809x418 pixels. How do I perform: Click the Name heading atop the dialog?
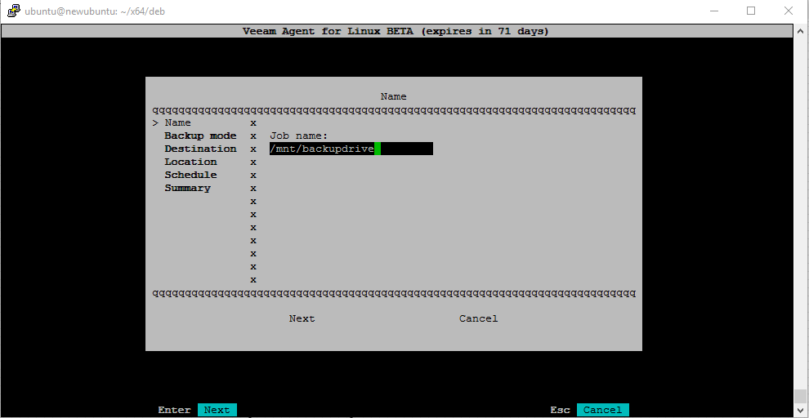coord(393,96)
